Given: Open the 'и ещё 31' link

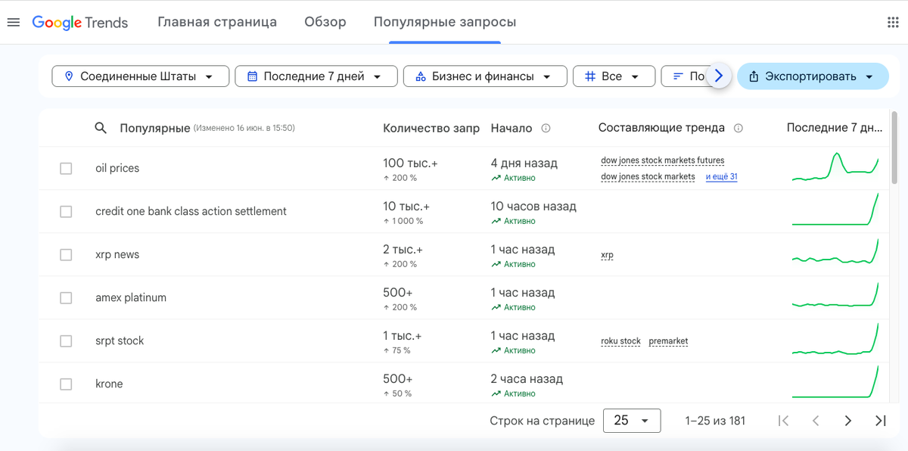Looking at the screenshot, I should [722, 177].
